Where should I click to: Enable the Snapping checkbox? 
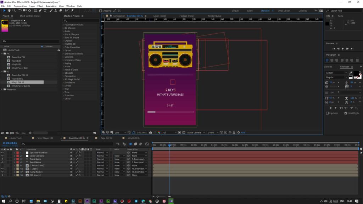(x=100, y=11)
